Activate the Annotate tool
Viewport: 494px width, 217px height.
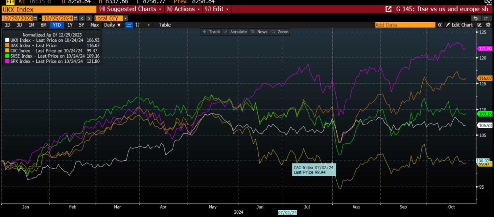(x=236, y=32)
